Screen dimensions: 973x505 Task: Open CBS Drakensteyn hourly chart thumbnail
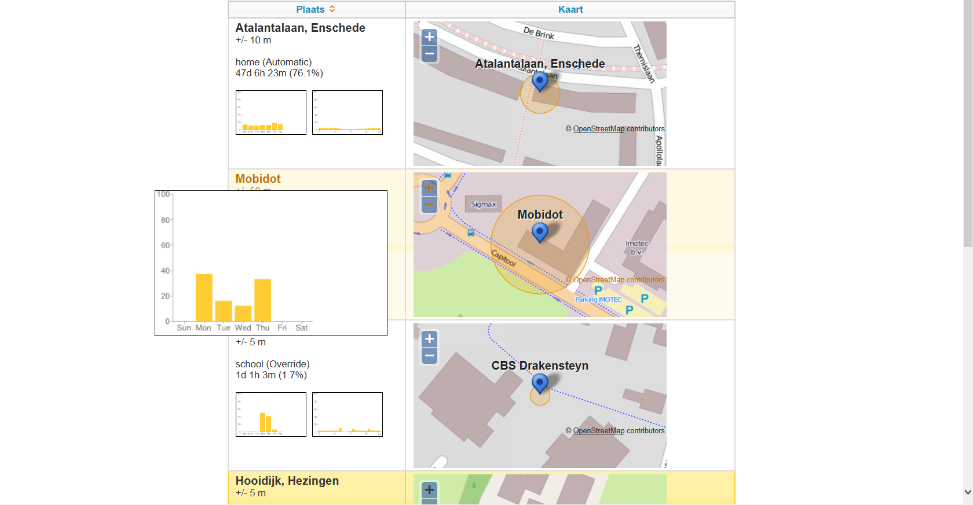(x=348, y=414)
